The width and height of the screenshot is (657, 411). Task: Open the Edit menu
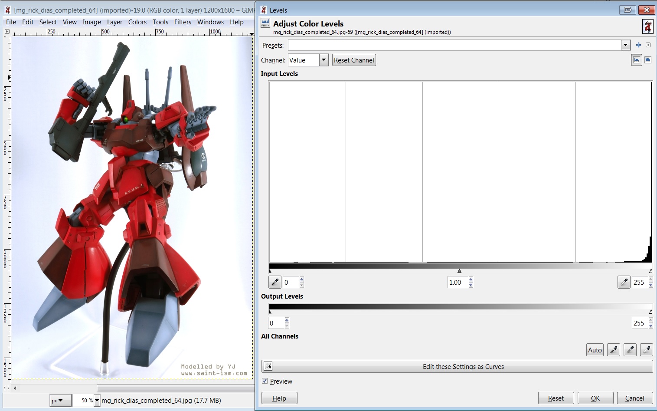coord(28,22)
